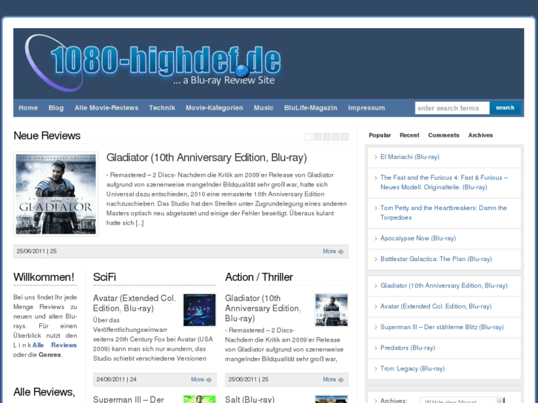The image size is (538, 403).
Task: Open Apocalypse Now (Blu-ray) link
Action: (x=418, y=238)
